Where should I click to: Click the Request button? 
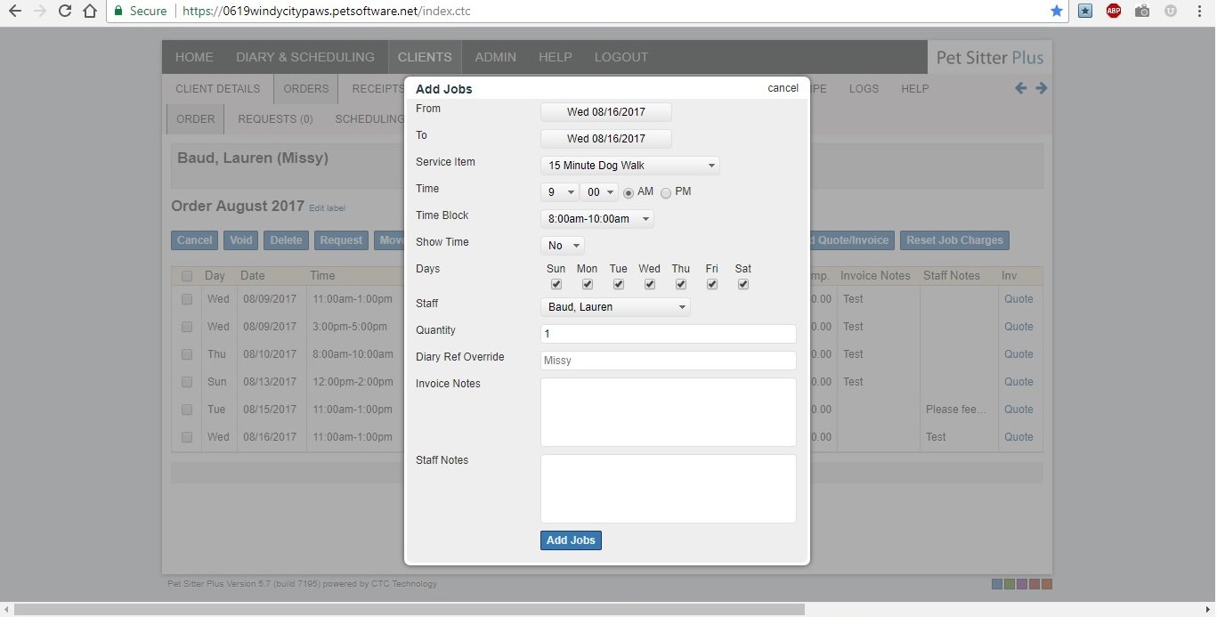[x=341, y=240]
